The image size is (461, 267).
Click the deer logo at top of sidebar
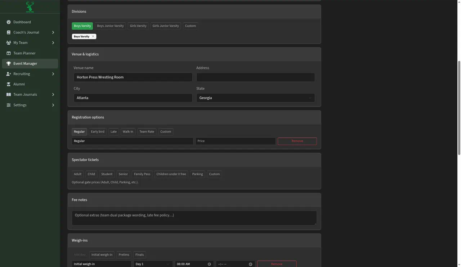30,6
